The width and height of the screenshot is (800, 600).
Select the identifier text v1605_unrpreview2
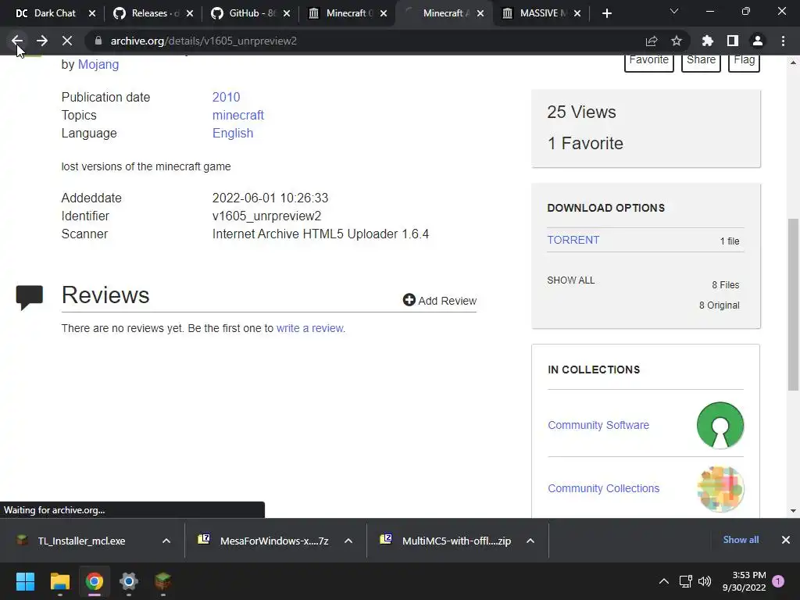(267, 216)
